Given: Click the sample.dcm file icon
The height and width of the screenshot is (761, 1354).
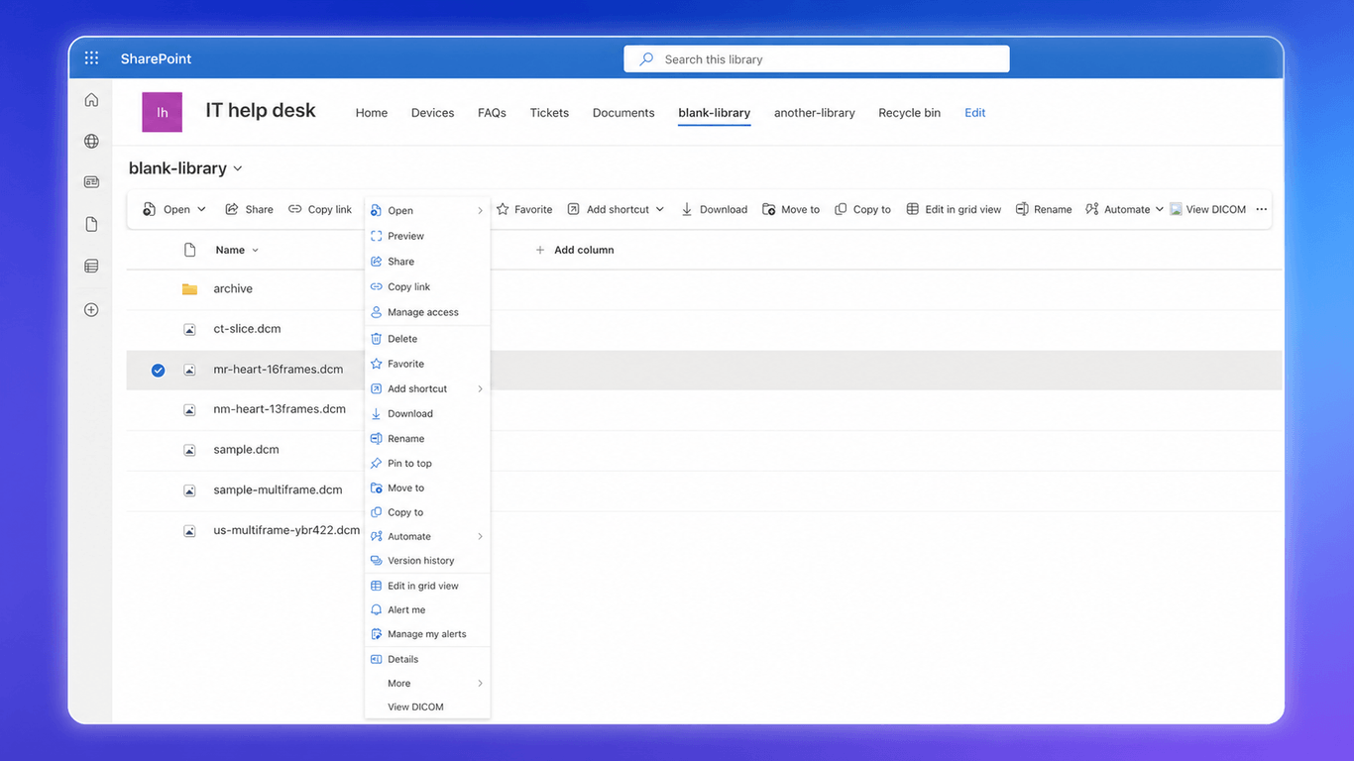Looking at the screenshot, I should coord(189,450).
